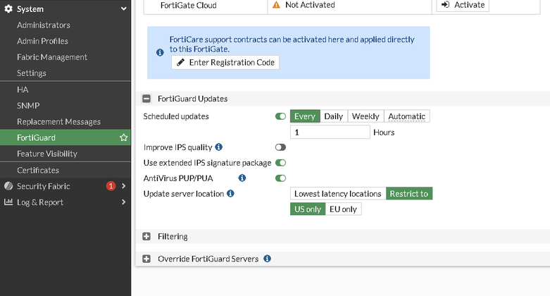Viewport: 550px width, 296px height.
Task: Click info icon beside Override FortiGuard Servers
Action: point(267,259)
